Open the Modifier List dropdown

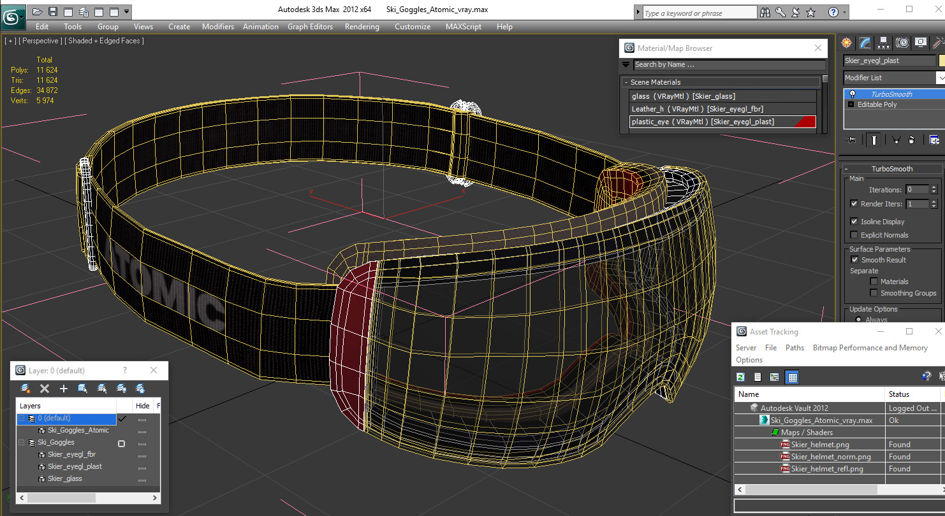click(941, 78)
